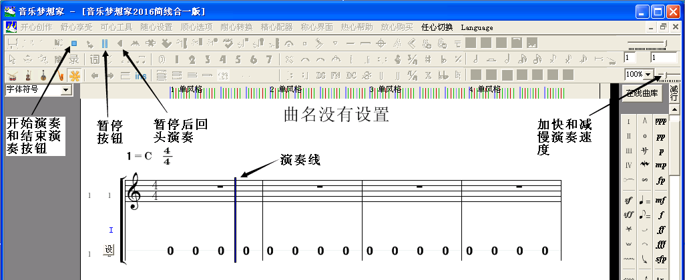Click the quarter-note tempo marking icon

pyautogui.click(x=644, y=201)
